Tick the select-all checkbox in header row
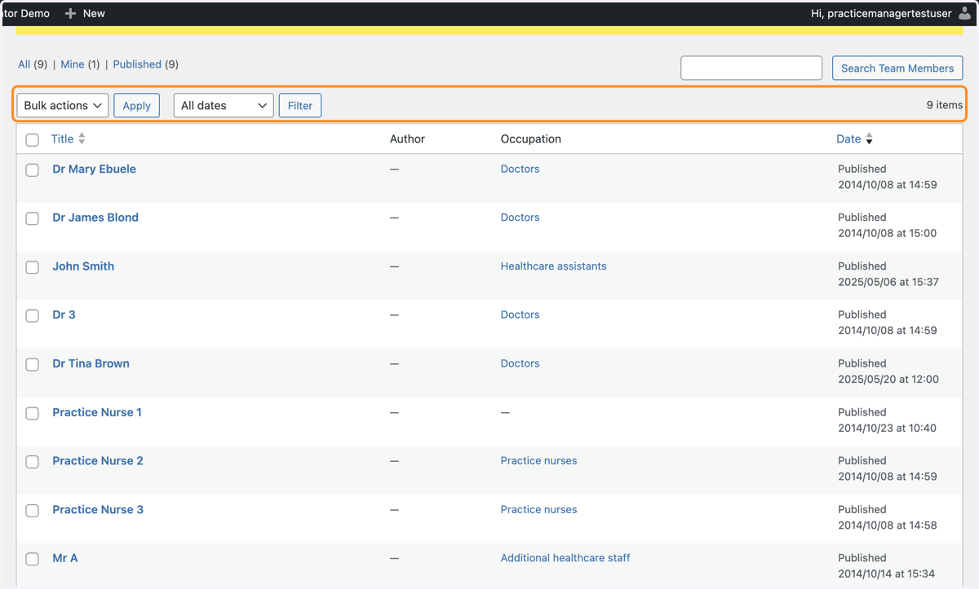The image size is (979, 589). [33, 140]
